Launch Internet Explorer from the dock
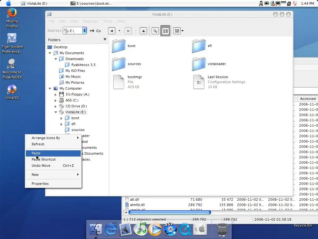 tap(110, 229)
